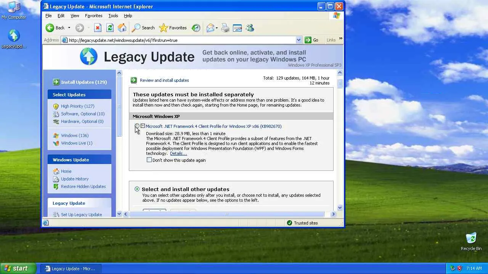
Task: Click the Legacy Update taskbar button
Action: coord(71,268)
